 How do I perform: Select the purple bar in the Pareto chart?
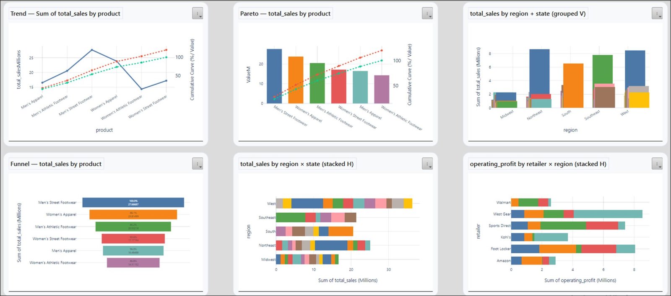coord(382,89)
